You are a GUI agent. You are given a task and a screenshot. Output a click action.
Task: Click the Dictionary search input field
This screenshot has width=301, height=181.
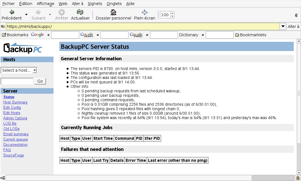[219, 35]
